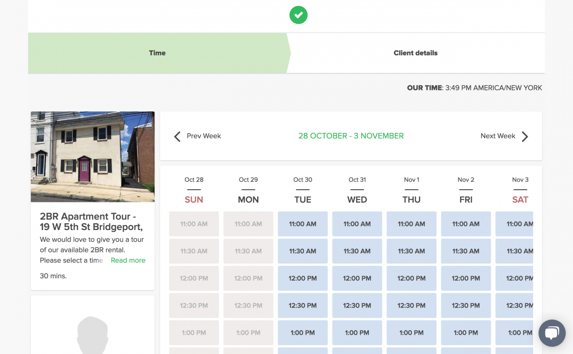Select Wednesday Oct 31 12:00 PM slot

pos(357,278)
